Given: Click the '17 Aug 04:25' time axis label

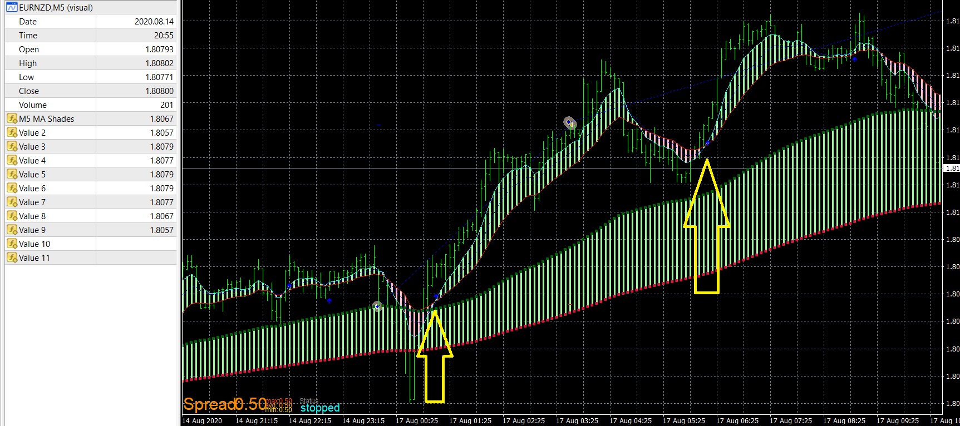Looking at the screenshot, I should (631, 420).
